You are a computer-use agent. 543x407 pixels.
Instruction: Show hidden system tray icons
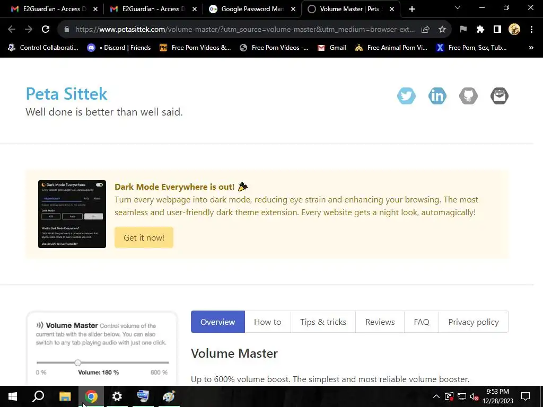[436, 396]
